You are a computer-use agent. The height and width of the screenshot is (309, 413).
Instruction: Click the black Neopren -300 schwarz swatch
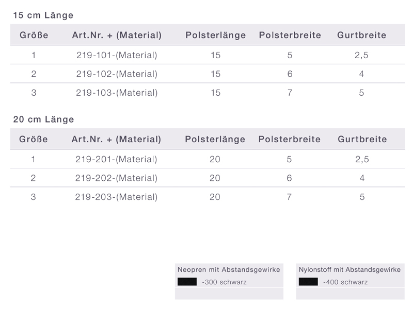point(187,282)
